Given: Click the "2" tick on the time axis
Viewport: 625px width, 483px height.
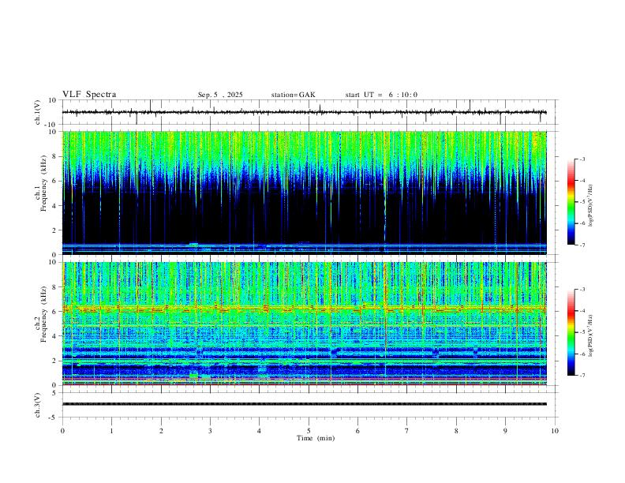Looking at the screenshot, I should (x=161, y=431).
